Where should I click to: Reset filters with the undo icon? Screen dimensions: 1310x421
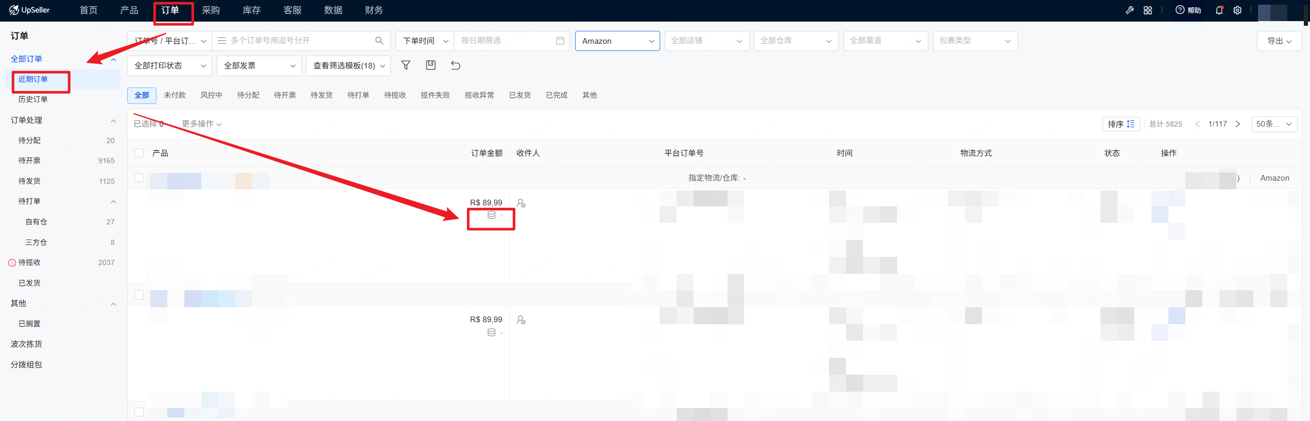456,65
